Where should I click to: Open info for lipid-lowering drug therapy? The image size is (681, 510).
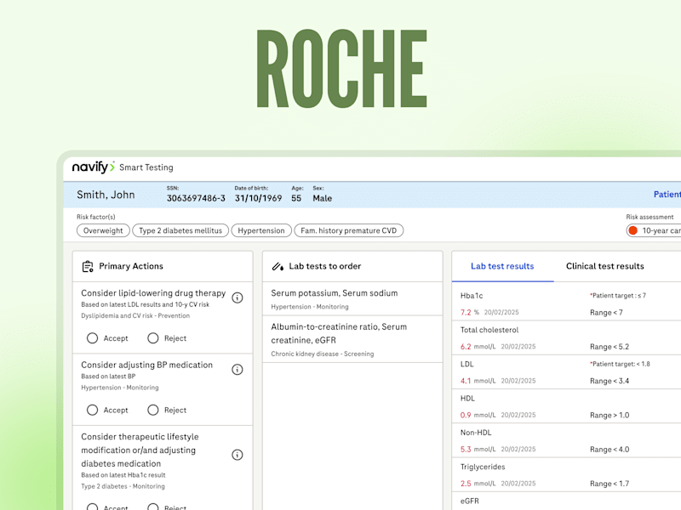(x=237, y=297)
